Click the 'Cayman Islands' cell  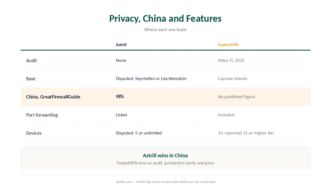tap(233, 78)
